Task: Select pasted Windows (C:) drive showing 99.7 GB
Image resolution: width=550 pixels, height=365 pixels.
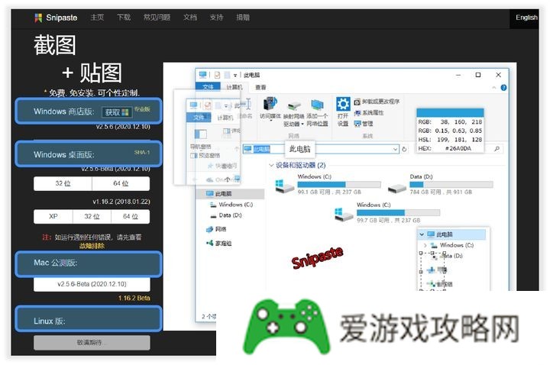Action: pos(387,212)
